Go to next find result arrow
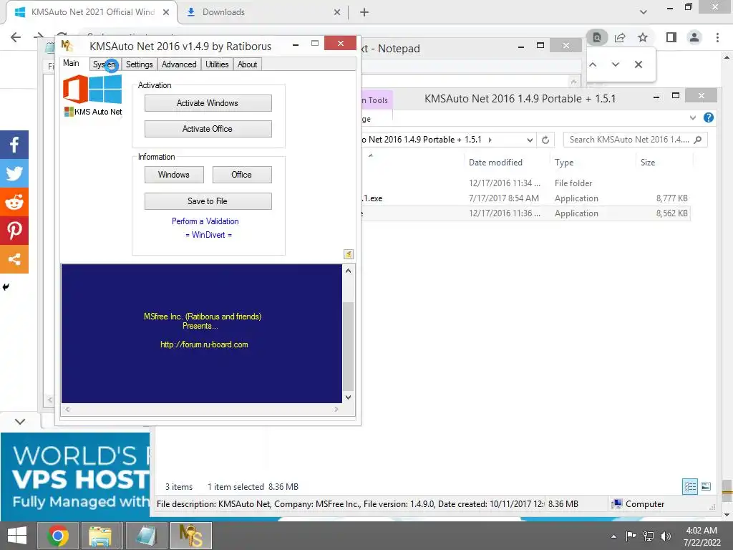Screen dimensions: 733x550 [x=615, y=64]
